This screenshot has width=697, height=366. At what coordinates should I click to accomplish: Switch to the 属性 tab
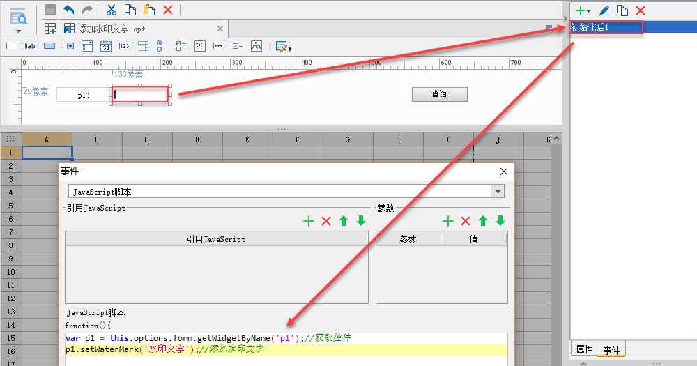pos(584,349)
